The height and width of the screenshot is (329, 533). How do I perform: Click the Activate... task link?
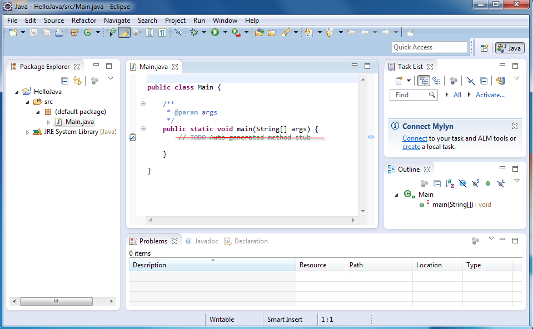(x=490, y=95)
